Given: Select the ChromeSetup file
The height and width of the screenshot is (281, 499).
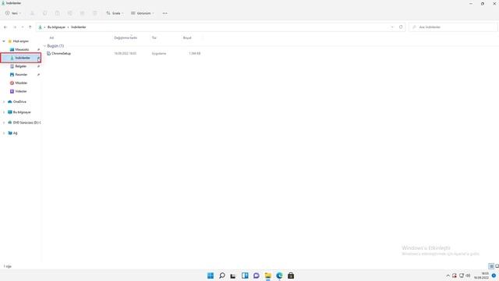Looking at the screenshot, I should (61, 54).
